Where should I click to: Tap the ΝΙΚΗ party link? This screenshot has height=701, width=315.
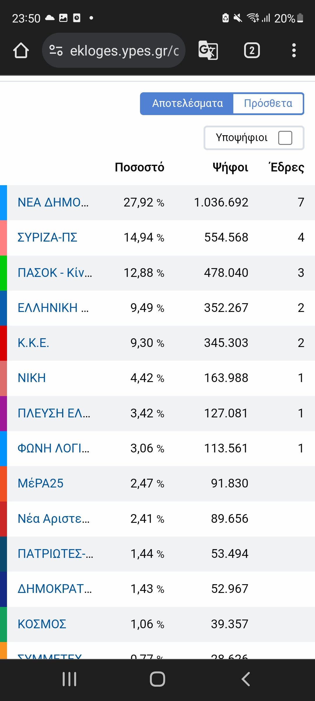click(32, 378)
